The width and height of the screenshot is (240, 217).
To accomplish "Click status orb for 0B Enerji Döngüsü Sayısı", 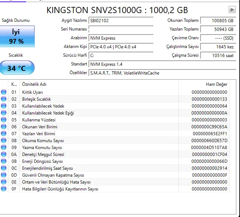I will coord(4,161).
